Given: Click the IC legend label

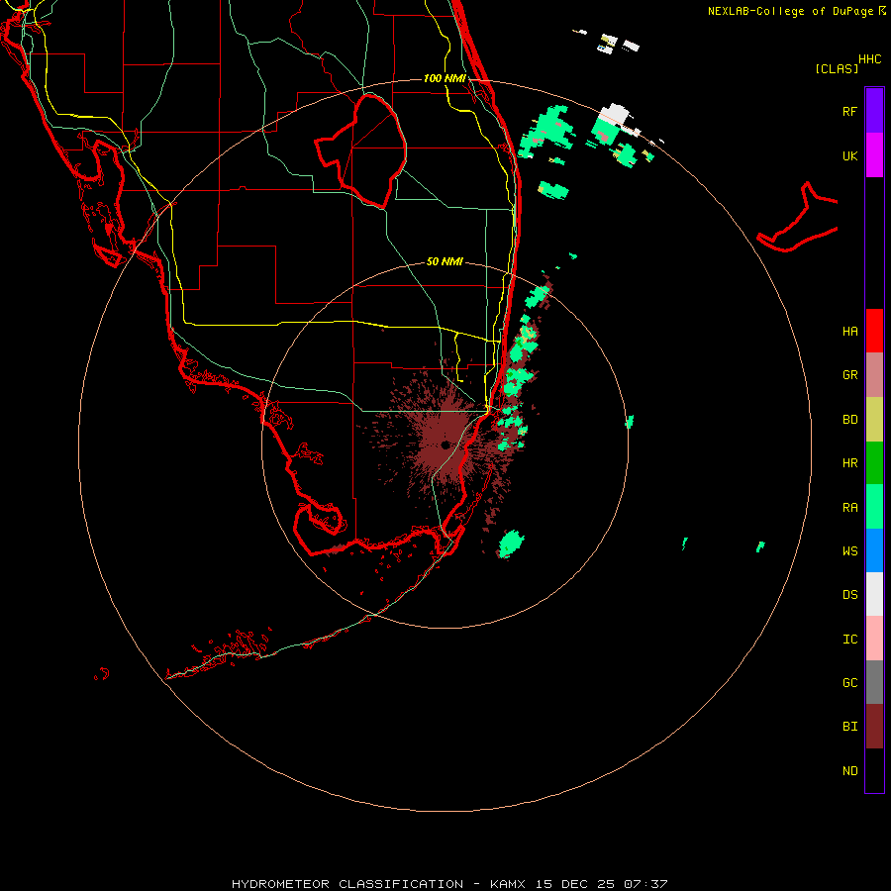Looking at the screenshot, I should click(849, 640).
